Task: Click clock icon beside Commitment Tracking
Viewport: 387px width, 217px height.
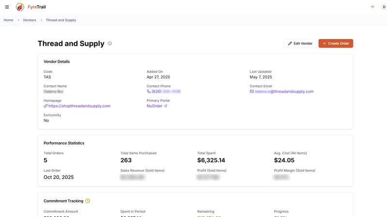Action: 88,201
